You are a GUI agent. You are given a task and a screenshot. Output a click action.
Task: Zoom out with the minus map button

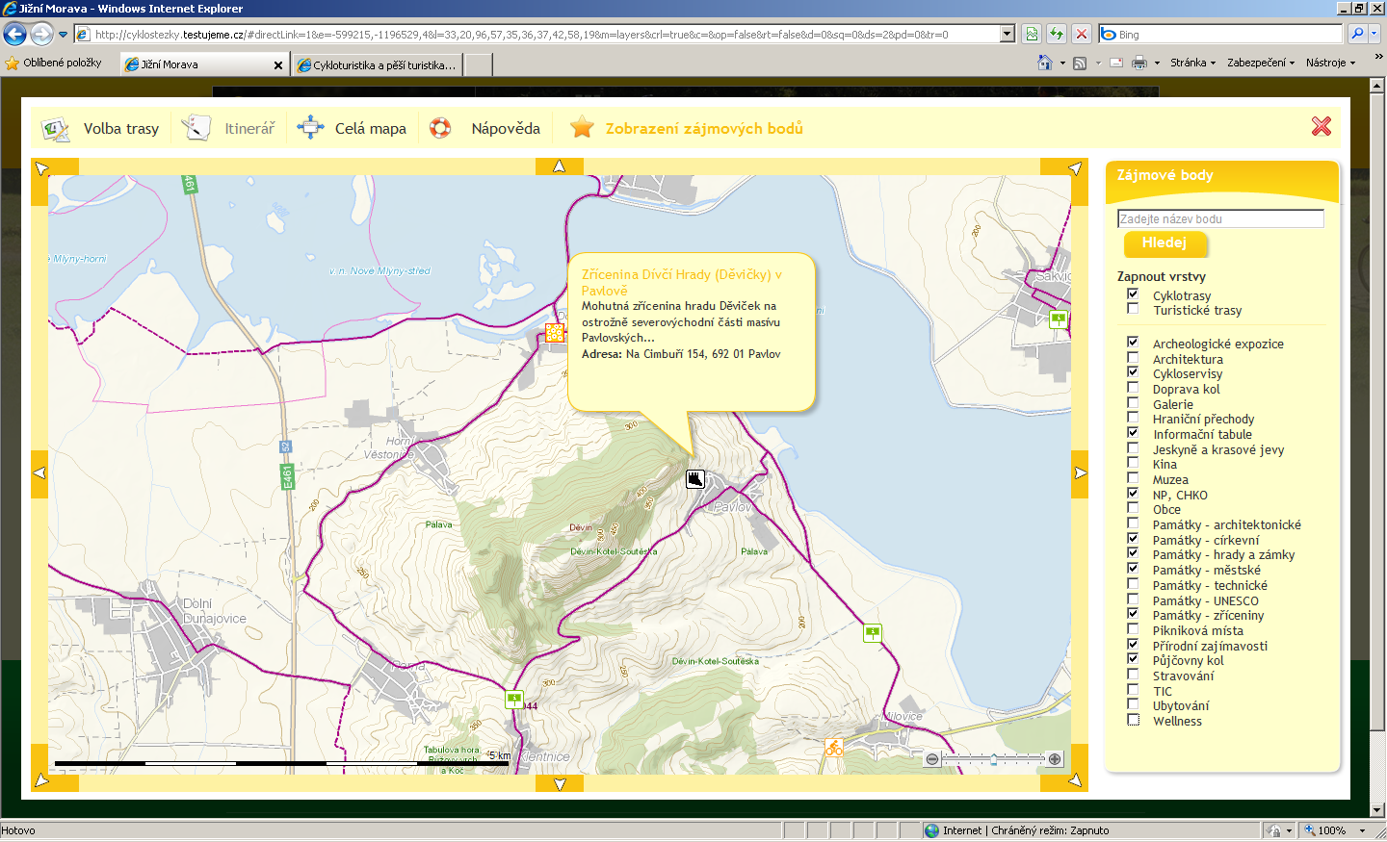tap(932, 759)
